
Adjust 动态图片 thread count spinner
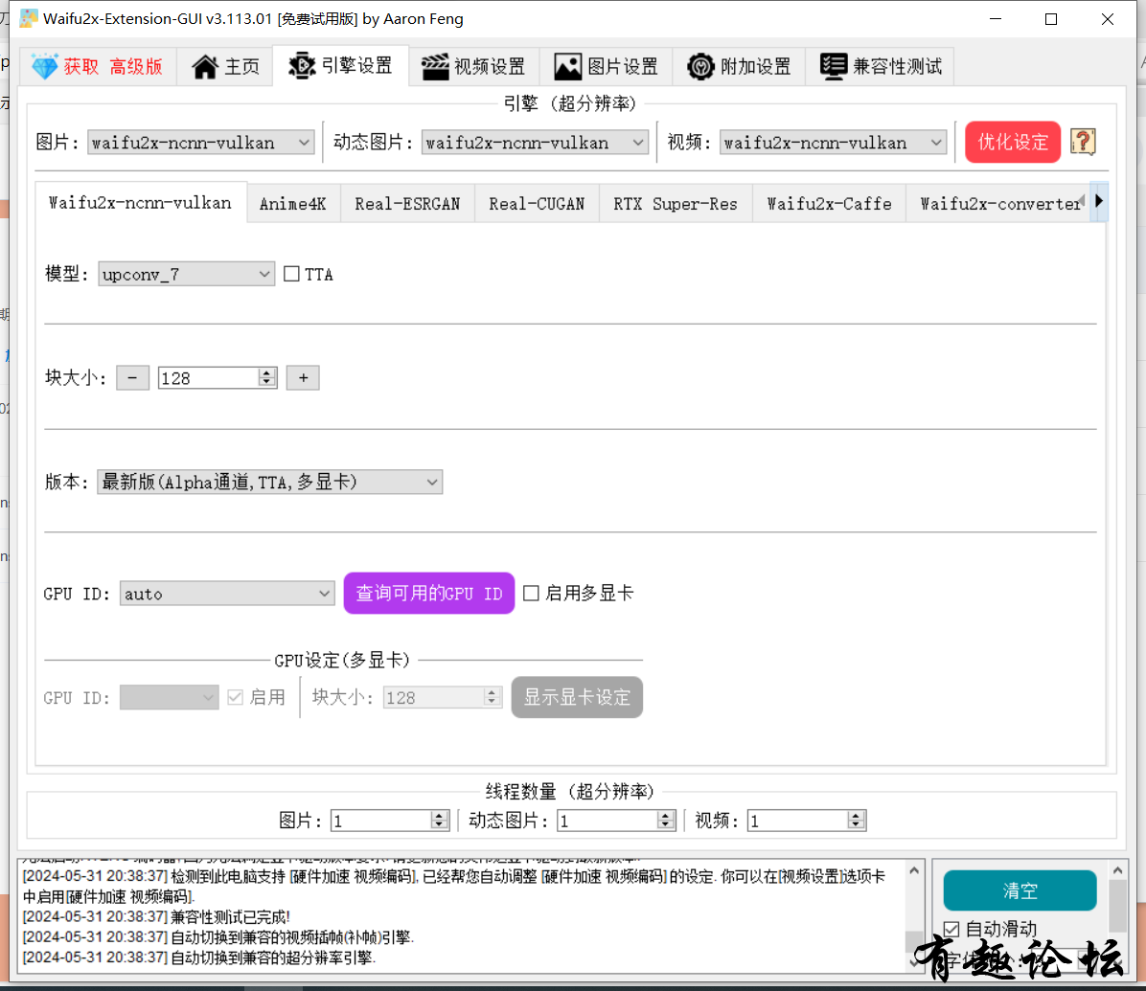(x=665, y=821)
